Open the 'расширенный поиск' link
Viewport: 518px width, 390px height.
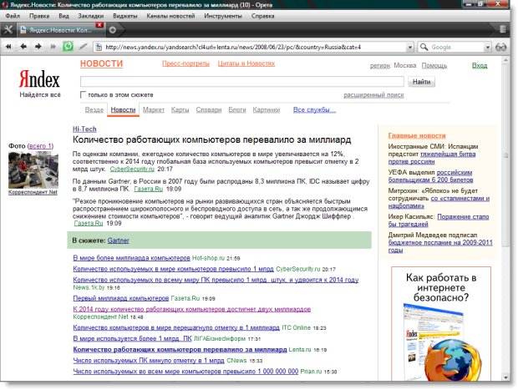[x=373, y=94]
